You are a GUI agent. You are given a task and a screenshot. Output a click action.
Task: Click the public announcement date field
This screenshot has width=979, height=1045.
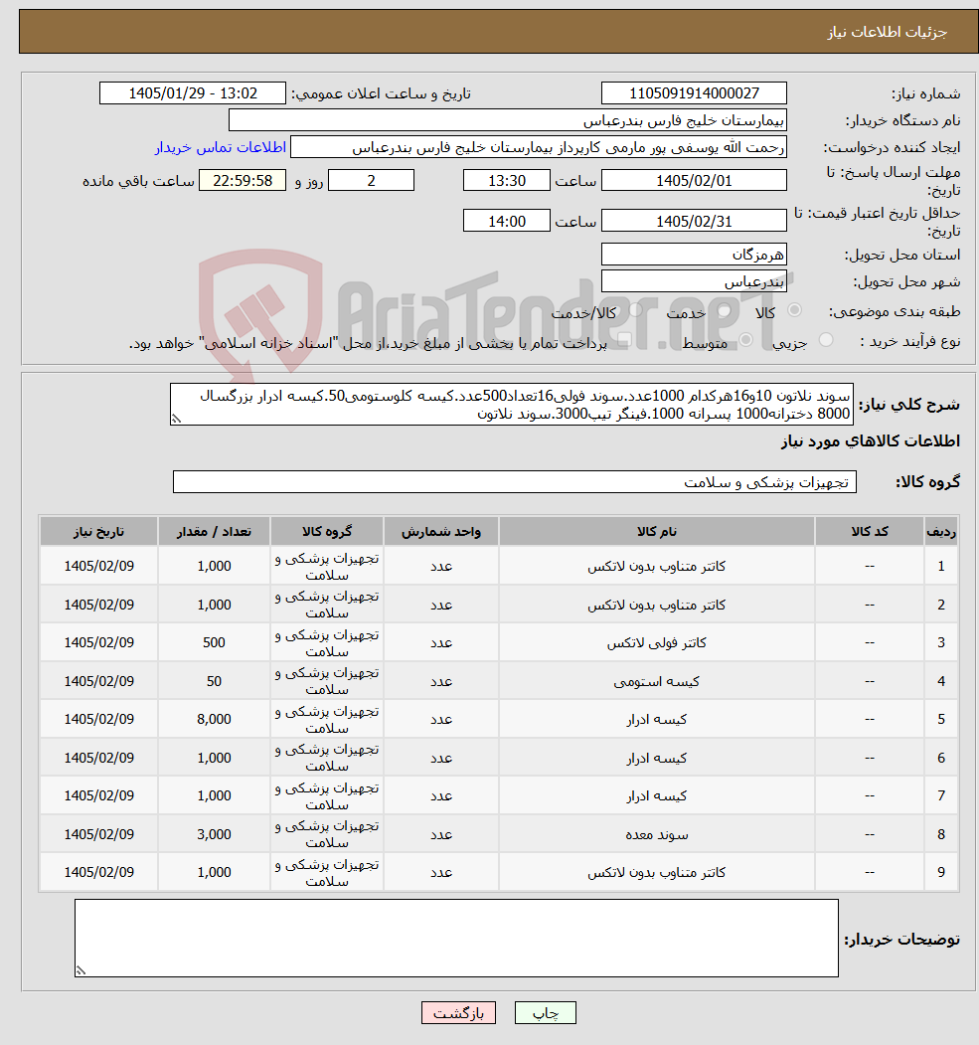[193, 93]
